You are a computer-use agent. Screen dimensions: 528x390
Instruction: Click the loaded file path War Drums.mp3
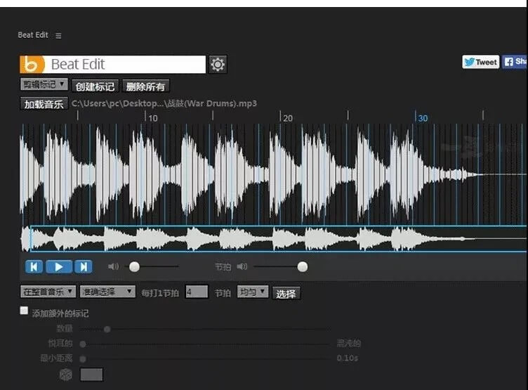pyautogui.click(x=164, y=103)
